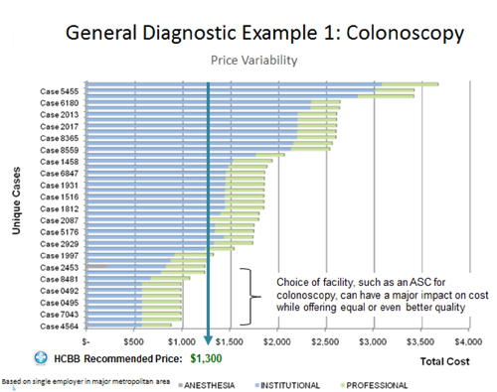Click the gray anesthesia segment of Case 2453
The width and height of the screenshot is (497, 392).
(96, 266)
